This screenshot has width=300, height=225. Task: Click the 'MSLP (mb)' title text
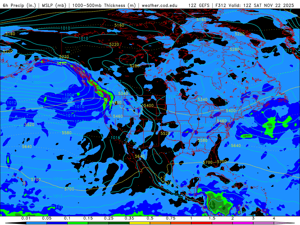(x=54, y=5)
